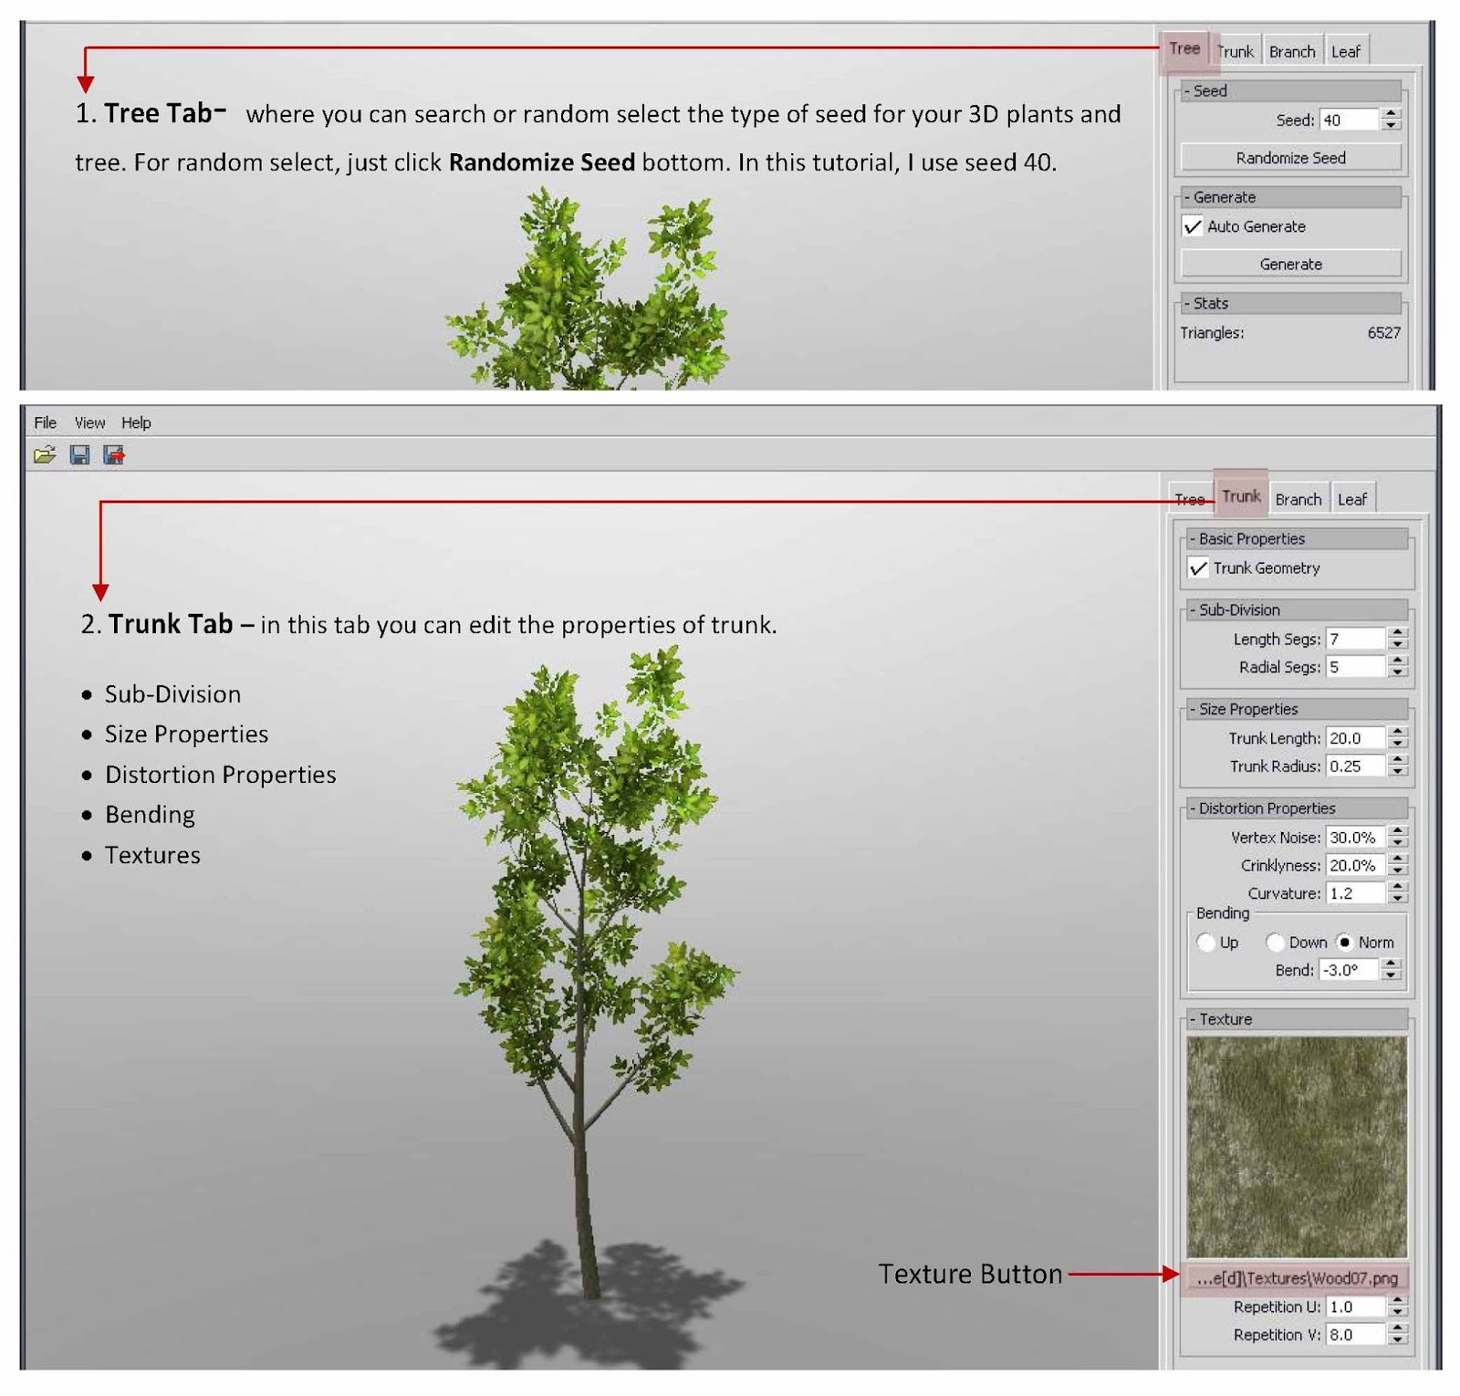This screenshot has width=1460, height=1396.
Task: Open the Wood07.png texture browser button
Action: (1297, 1277)
